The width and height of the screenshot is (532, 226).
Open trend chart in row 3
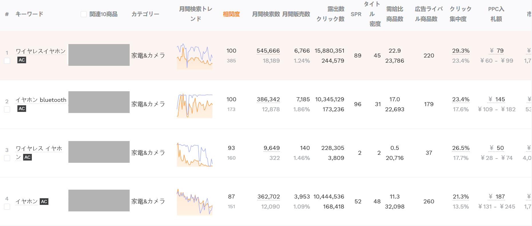point(195,154)
